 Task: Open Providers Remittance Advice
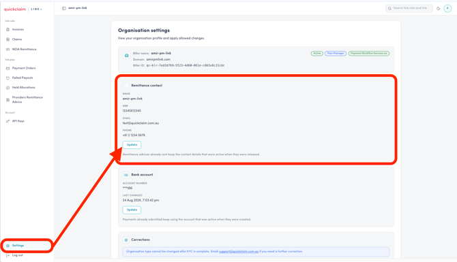(27, 99)
